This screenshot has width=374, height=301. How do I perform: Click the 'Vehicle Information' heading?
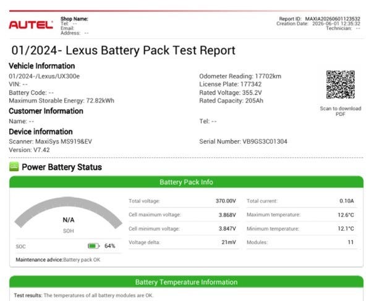[x=42, y=66]
